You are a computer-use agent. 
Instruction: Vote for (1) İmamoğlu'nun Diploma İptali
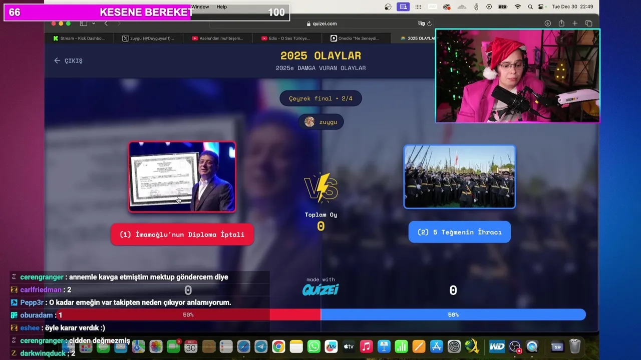(x=182, y=234)
